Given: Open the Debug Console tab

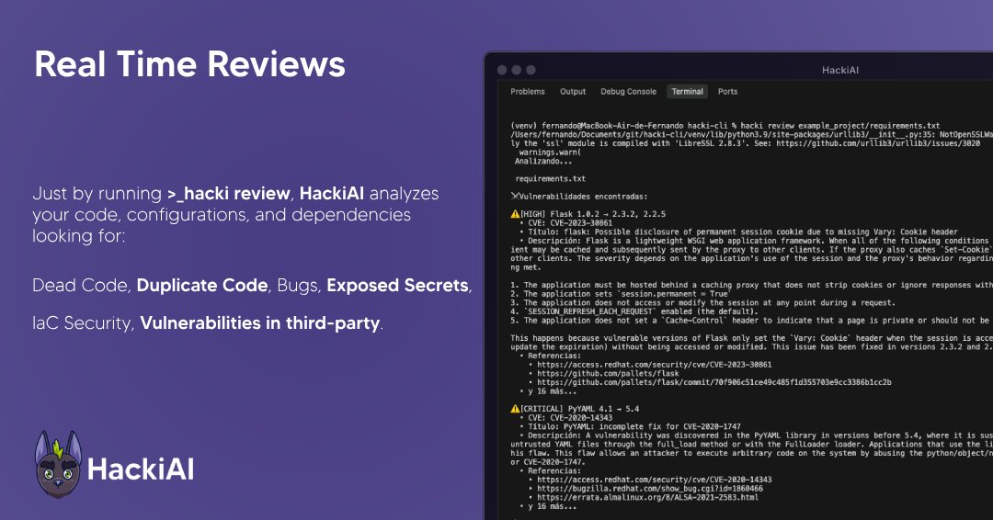Looking at the screenshot, I should click(628, 92).
